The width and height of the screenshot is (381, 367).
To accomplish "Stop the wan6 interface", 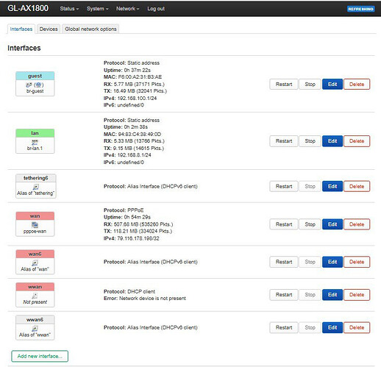I will tap(310, 262).
